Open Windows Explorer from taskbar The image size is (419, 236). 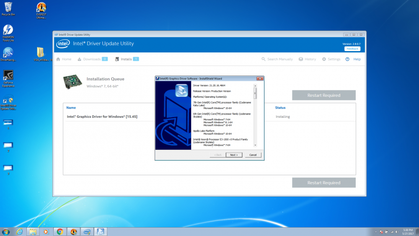33,232
